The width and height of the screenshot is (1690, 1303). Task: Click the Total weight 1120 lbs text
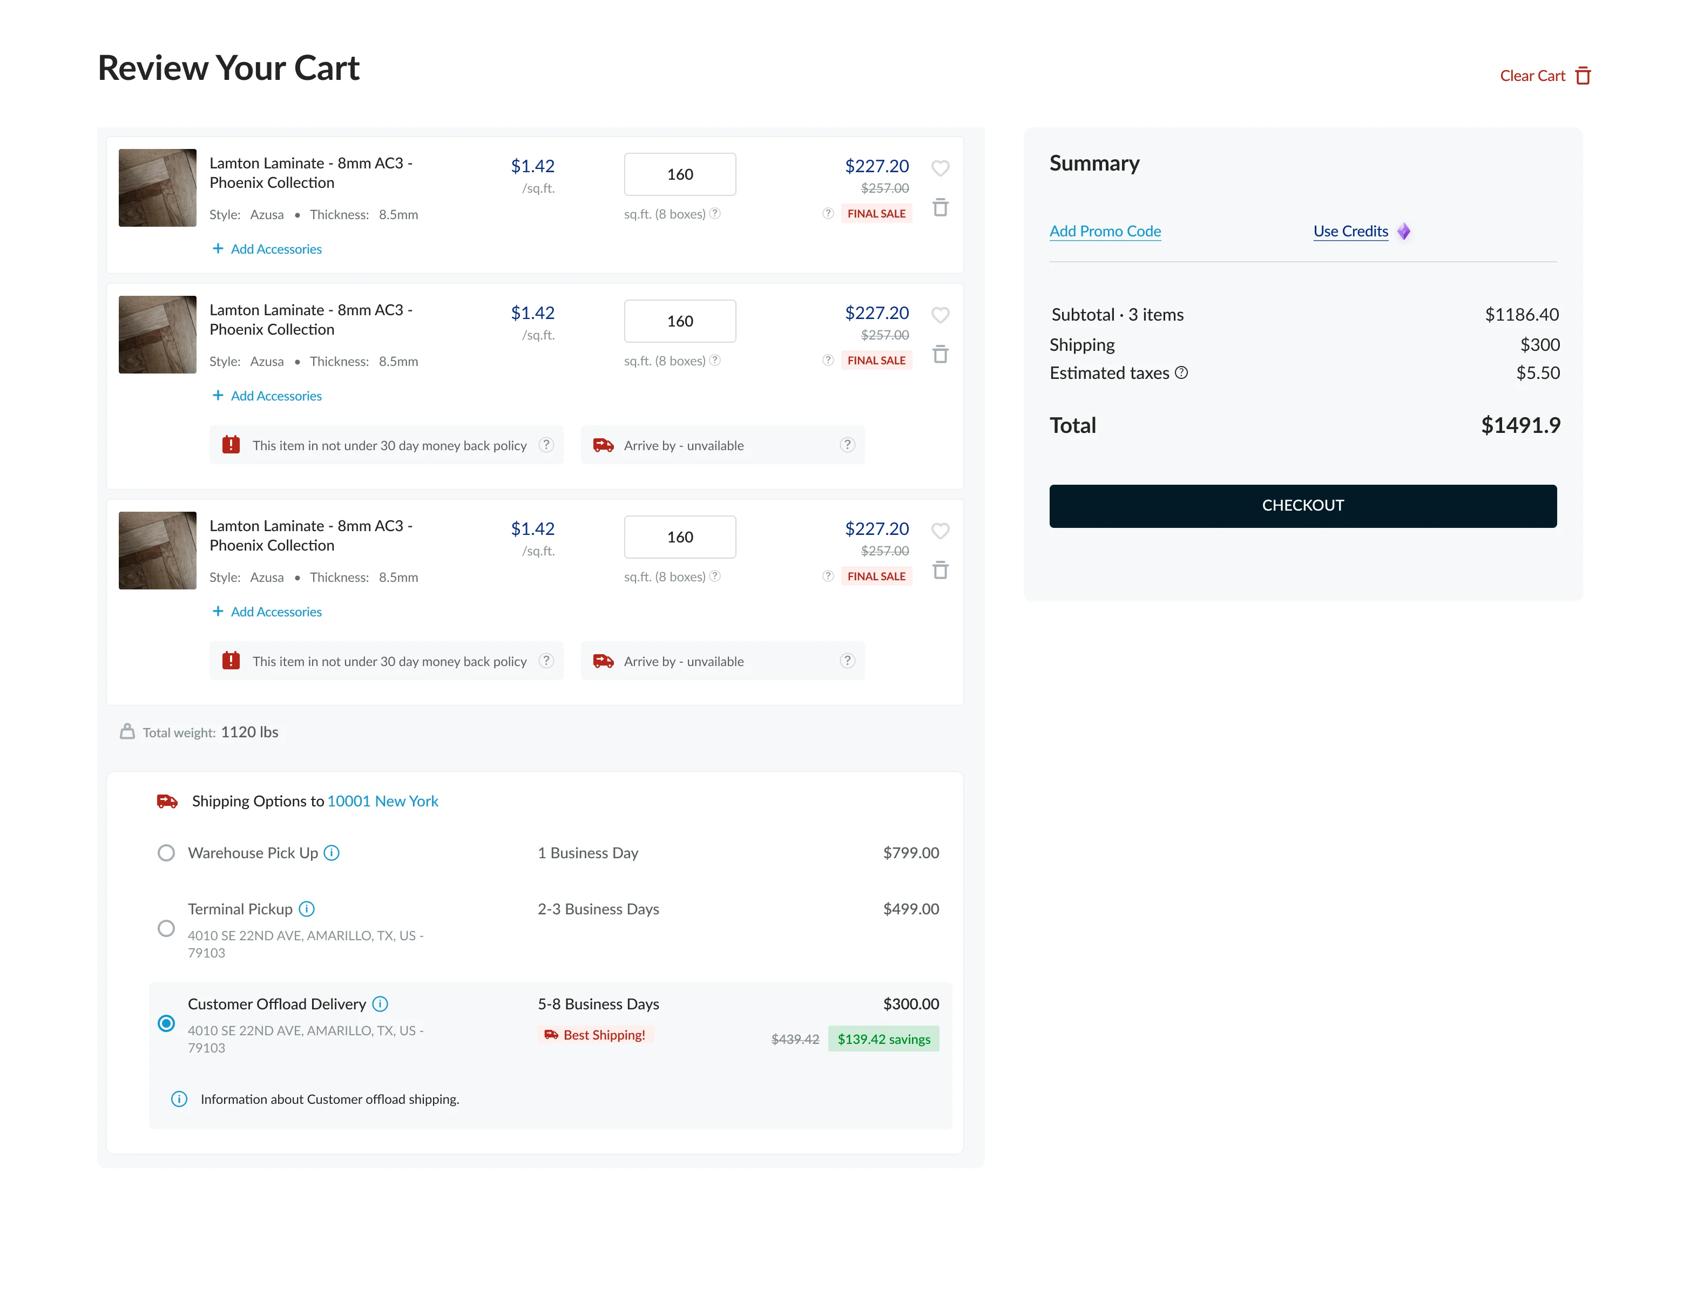click(211, 733)
